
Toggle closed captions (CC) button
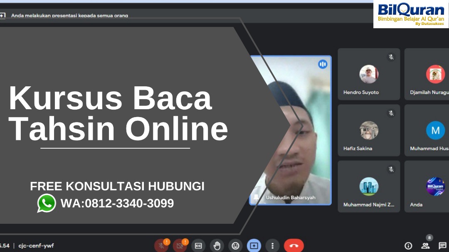click(x=198, y=245)
